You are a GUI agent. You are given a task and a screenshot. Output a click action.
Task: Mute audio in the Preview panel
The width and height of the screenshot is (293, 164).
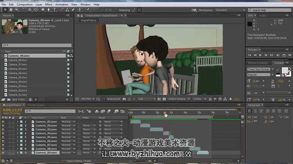[x=278, y=55]
